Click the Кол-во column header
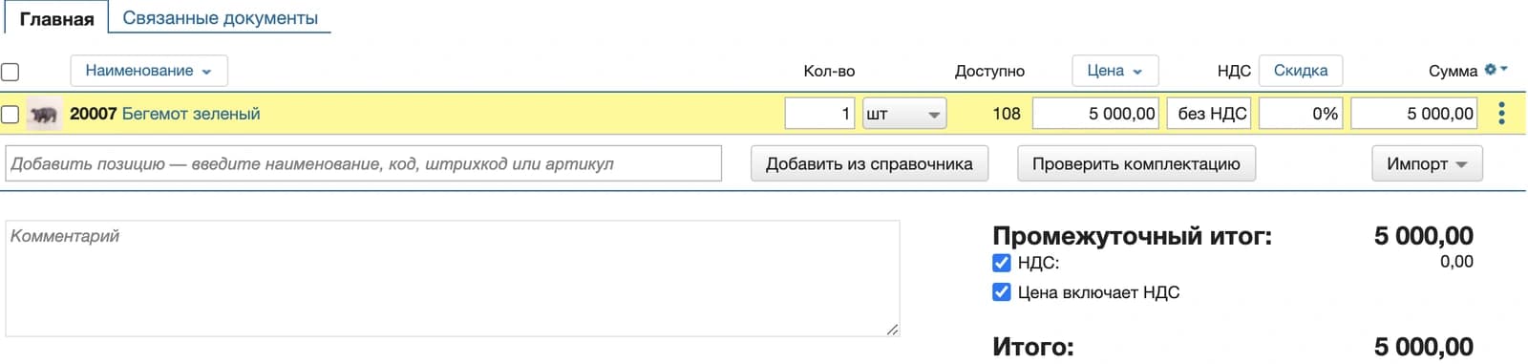The height and width of the screenshot is (364, 1528). tap(829, 71)
